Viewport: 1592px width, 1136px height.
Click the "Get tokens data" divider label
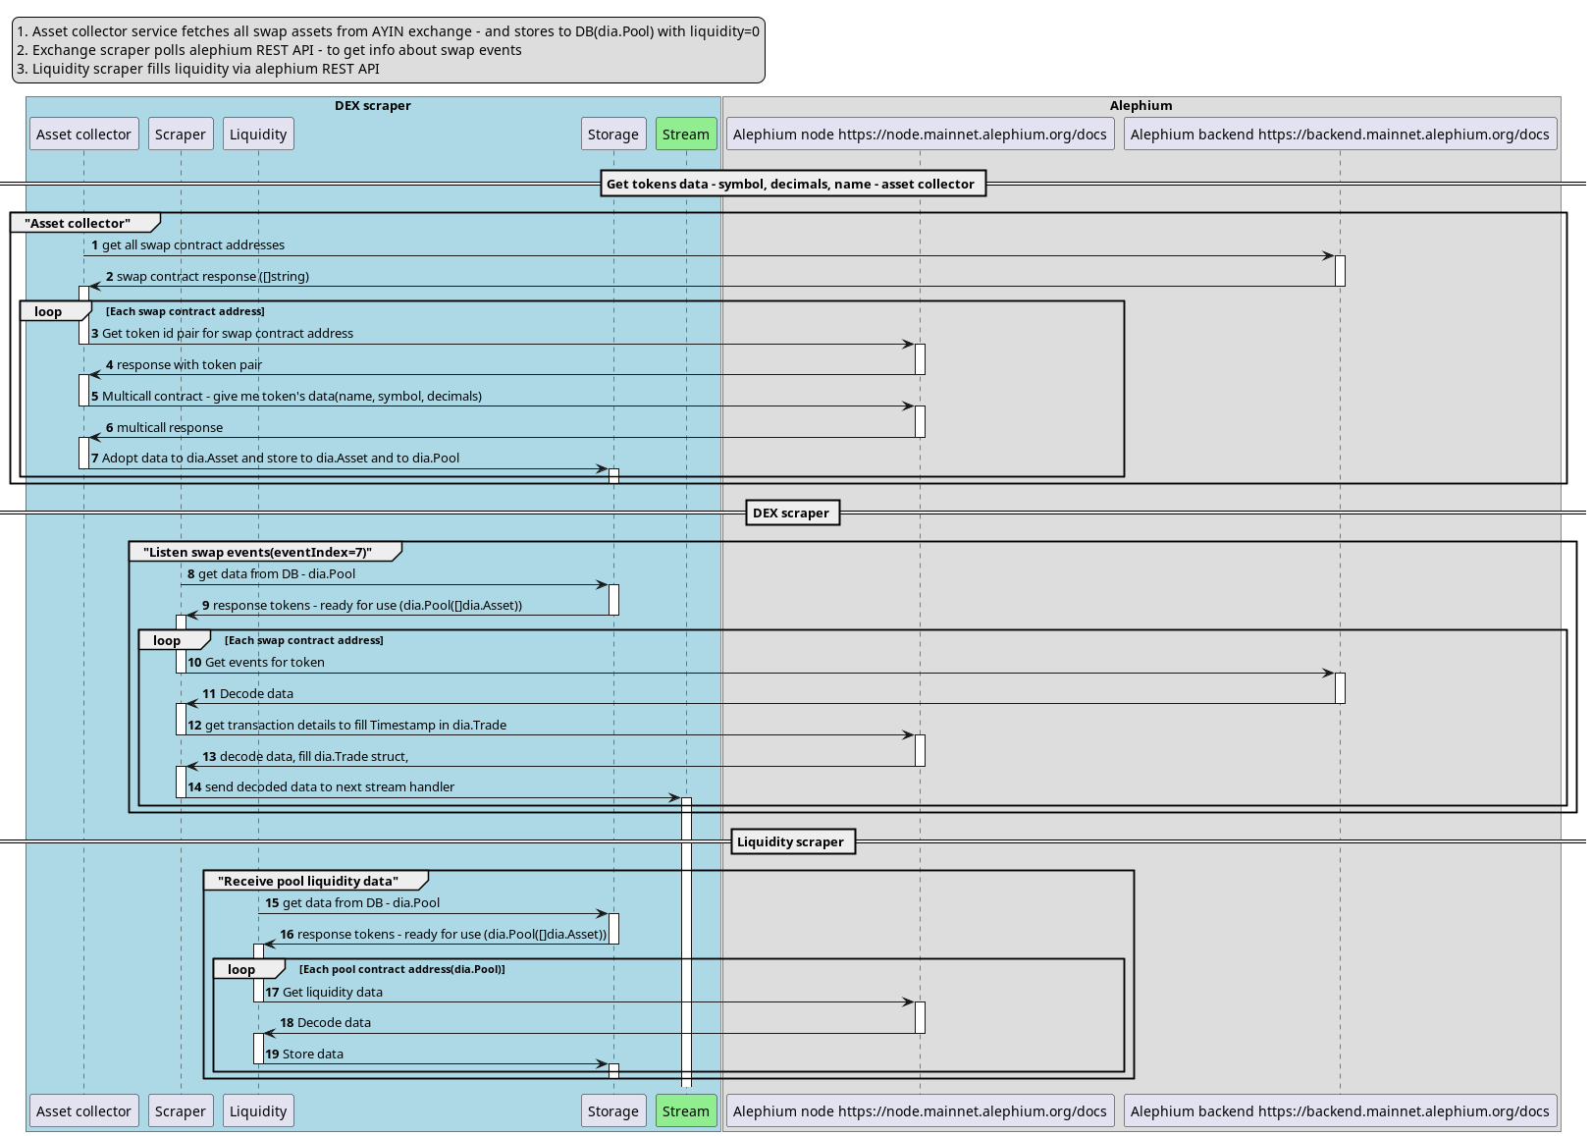[792, 184]
